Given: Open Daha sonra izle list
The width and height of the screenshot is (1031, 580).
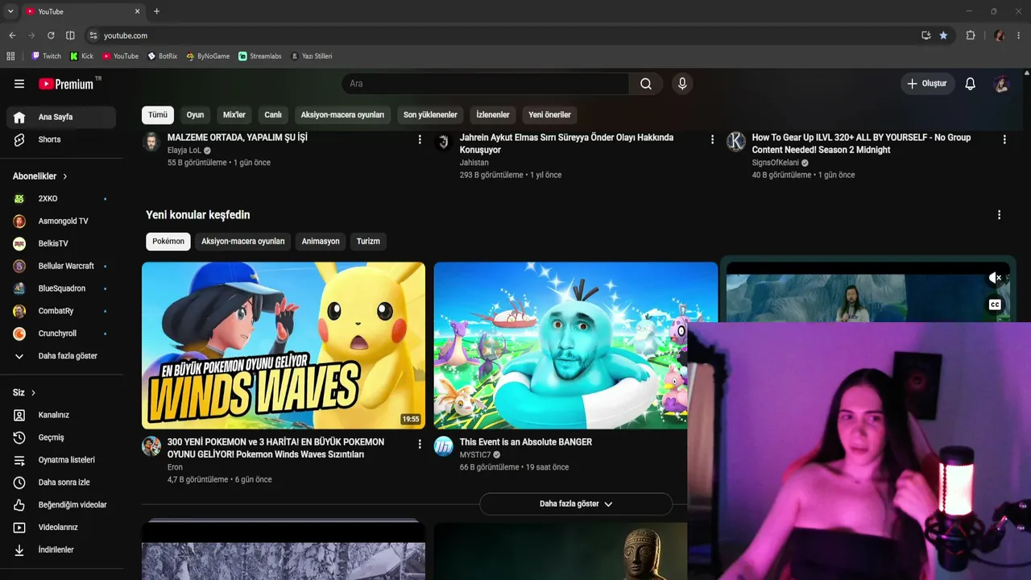Looking at the screenshot, I should click(x=61, y=483).
